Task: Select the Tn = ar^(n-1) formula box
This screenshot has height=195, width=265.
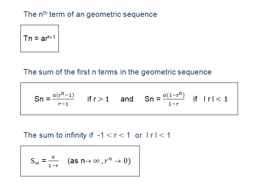Action: [39, 39]
